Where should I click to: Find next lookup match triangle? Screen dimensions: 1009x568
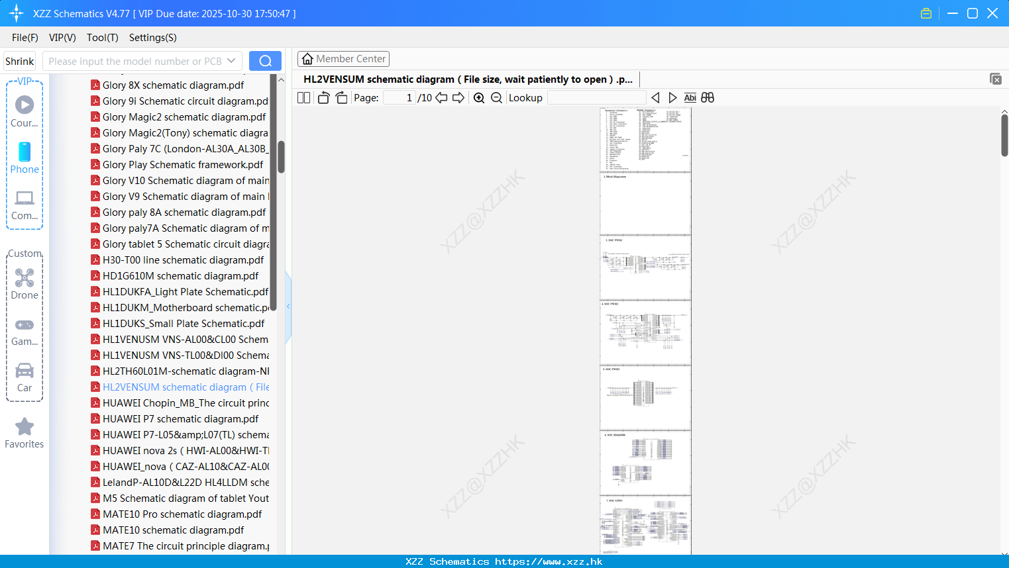(x=672, y=97)
